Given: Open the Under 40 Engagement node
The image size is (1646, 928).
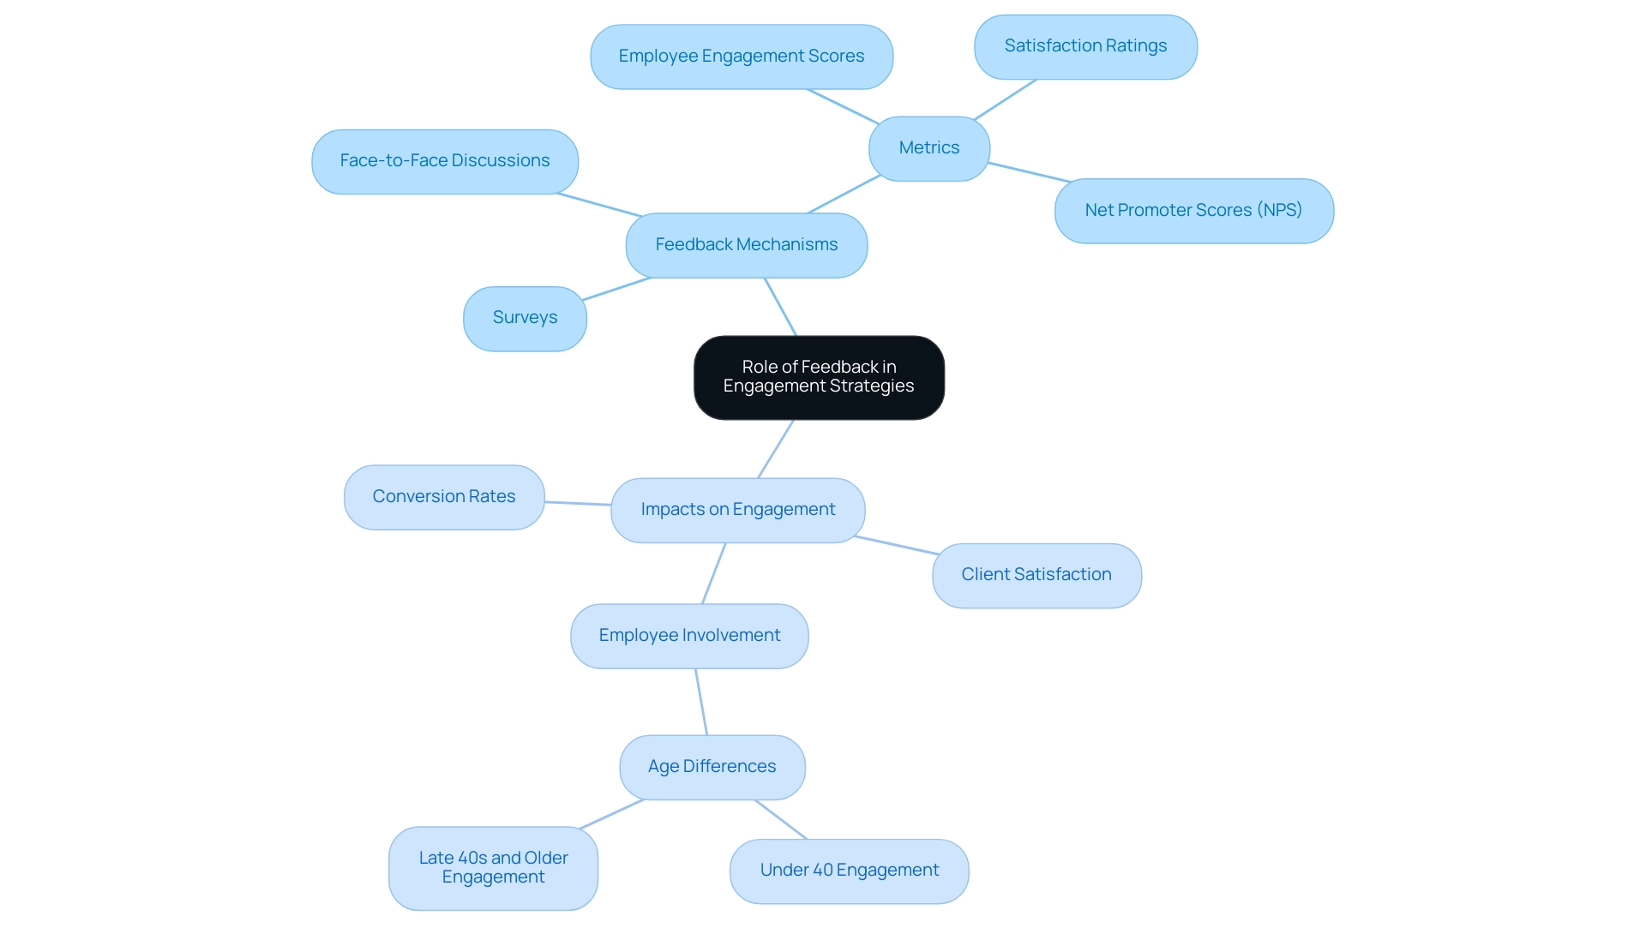Looking at the screenshot, I should tap(847, 869).
